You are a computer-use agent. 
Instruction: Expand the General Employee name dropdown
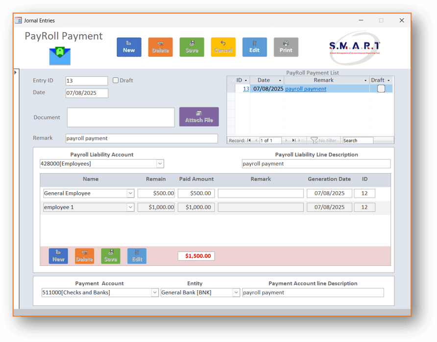pos(130,193)
